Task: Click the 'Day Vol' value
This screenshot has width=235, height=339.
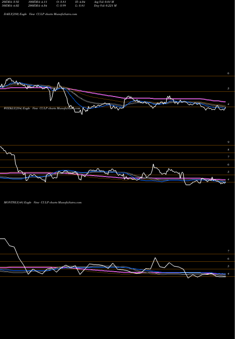Action: (x=105, y=6)
